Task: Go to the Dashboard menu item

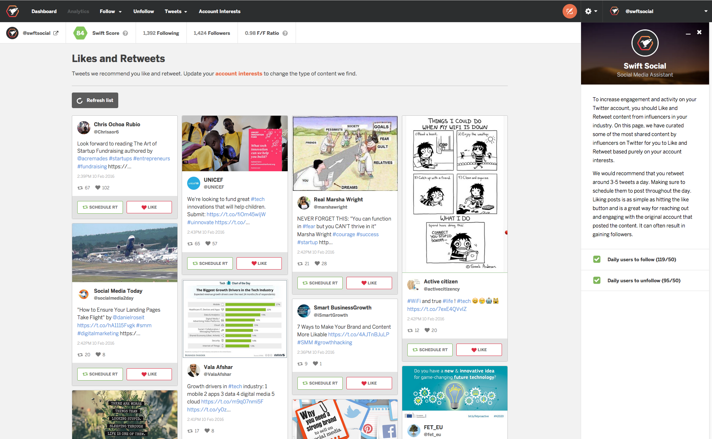Action: 44,11
